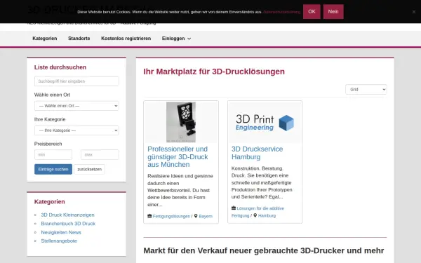
Task: Decline cookies with the Nein button
Action: click(333, 11)
